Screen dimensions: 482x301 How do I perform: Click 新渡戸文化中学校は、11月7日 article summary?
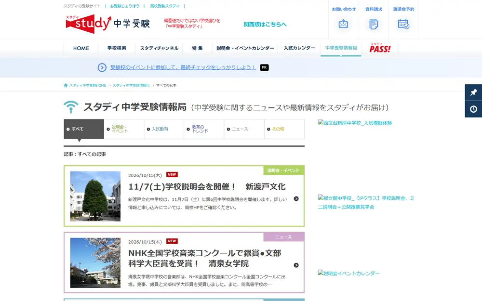tap(207, 203)
